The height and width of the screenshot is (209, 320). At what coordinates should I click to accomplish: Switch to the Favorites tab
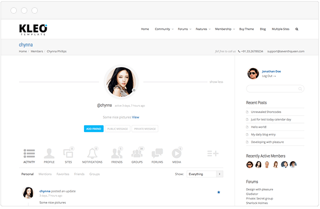63,174
